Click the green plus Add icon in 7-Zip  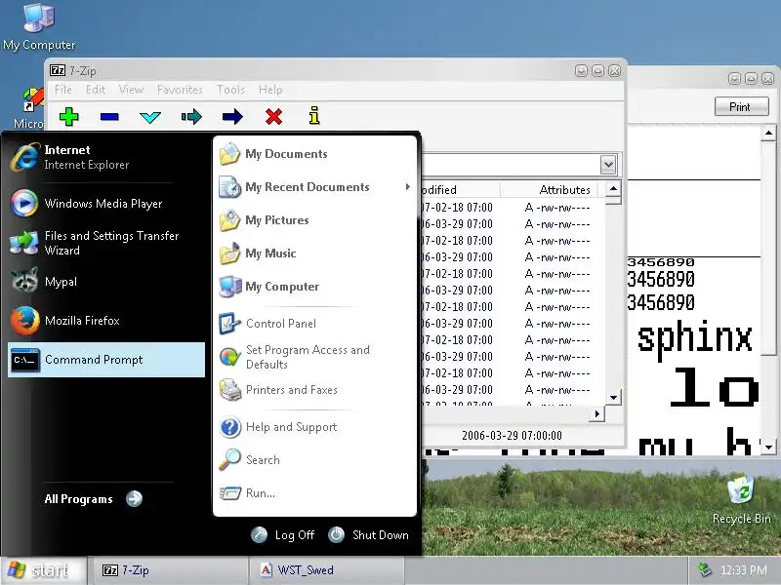pos(68,117)
